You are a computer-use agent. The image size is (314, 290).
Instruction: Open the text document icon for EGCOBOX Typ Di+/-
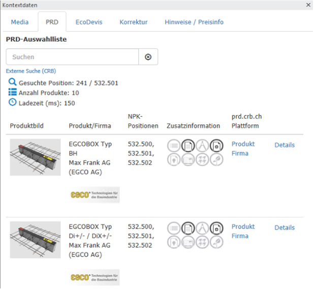[x=188, y=228]
